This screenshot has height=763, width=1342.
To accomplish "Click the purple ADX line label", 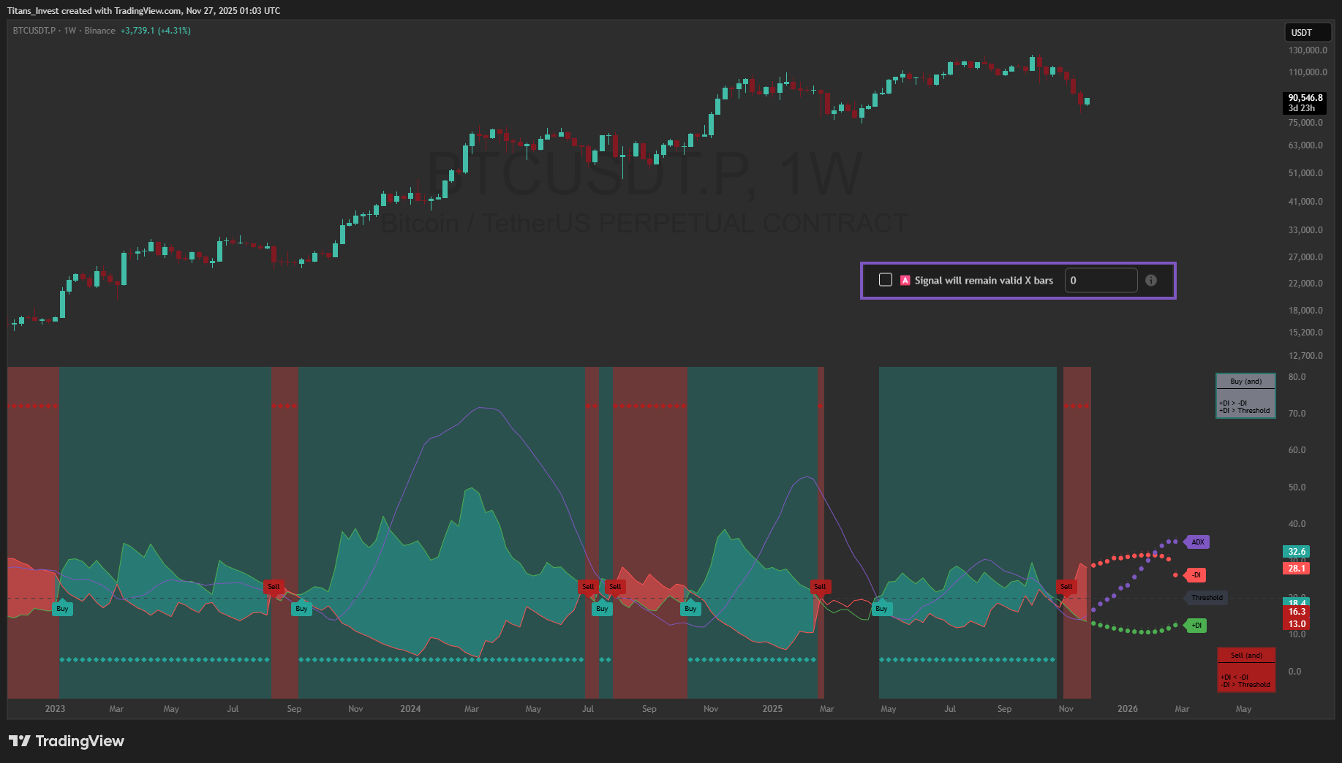I will tap(1196, 542).
